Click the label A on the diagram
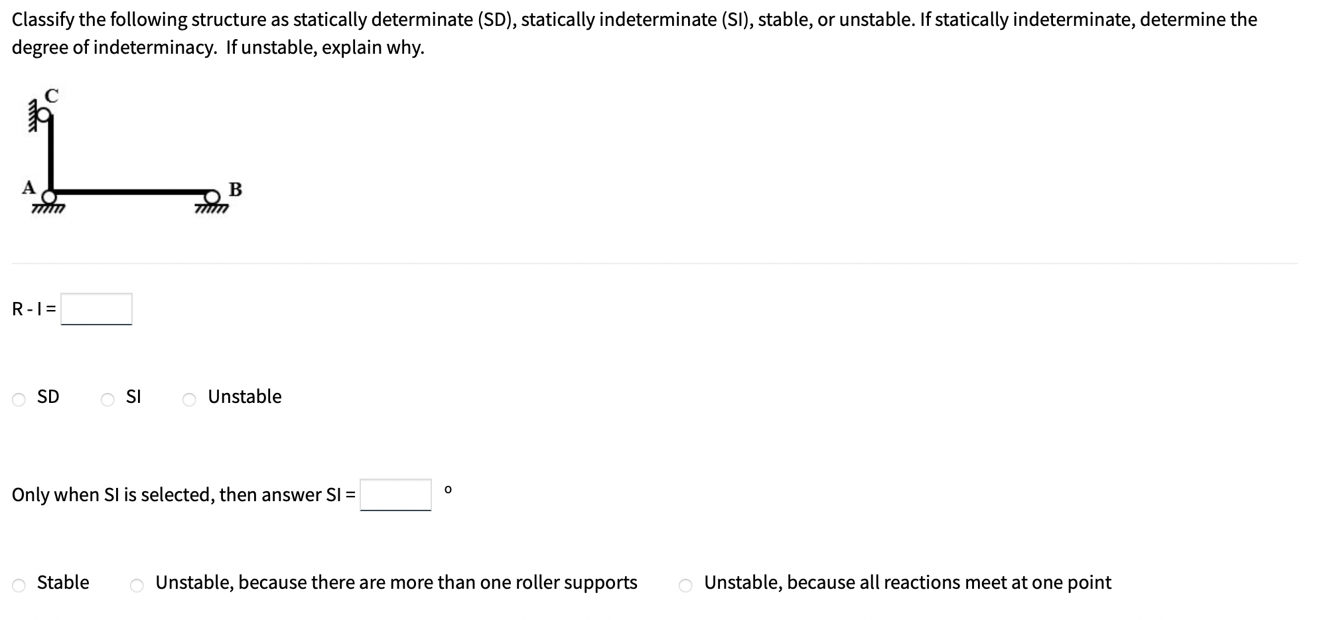This screenshot has height=620, width=1327. click(x=28, y=187)
